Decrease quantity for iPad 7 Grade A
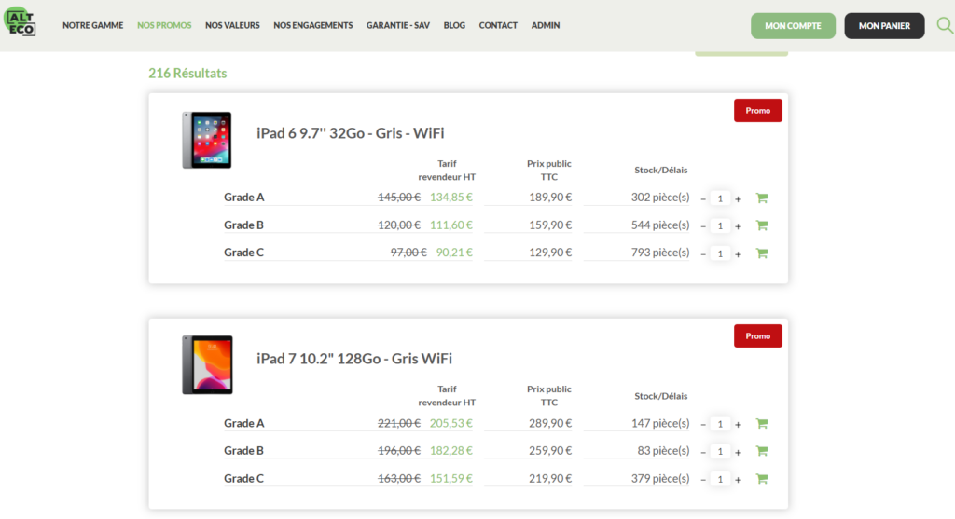This screenshot has width=955, height=519. tap(703, 425)
